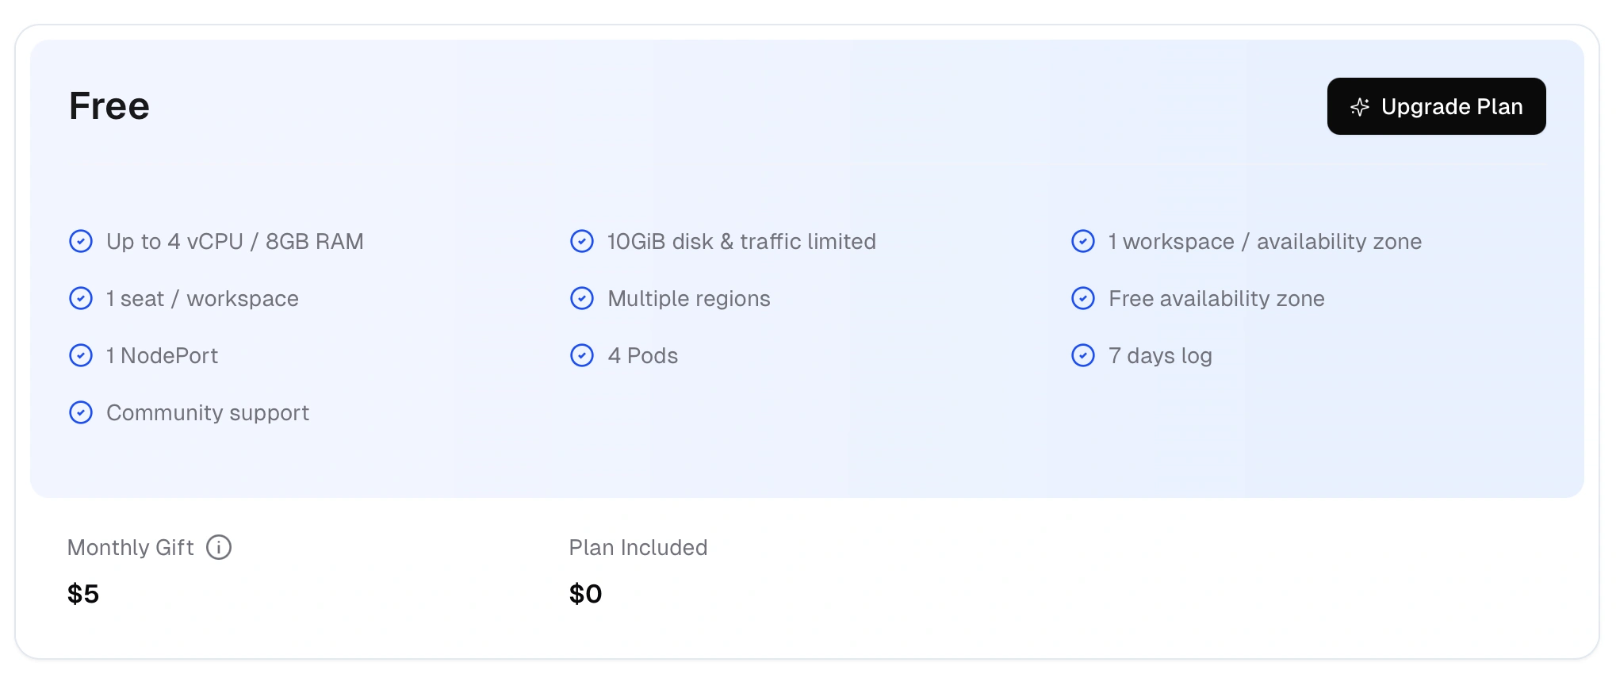The image size is (1616, 674).
Task: Click the checkmark beside 4 Pods
Action: pyautogui.click(x=581, y=355)
